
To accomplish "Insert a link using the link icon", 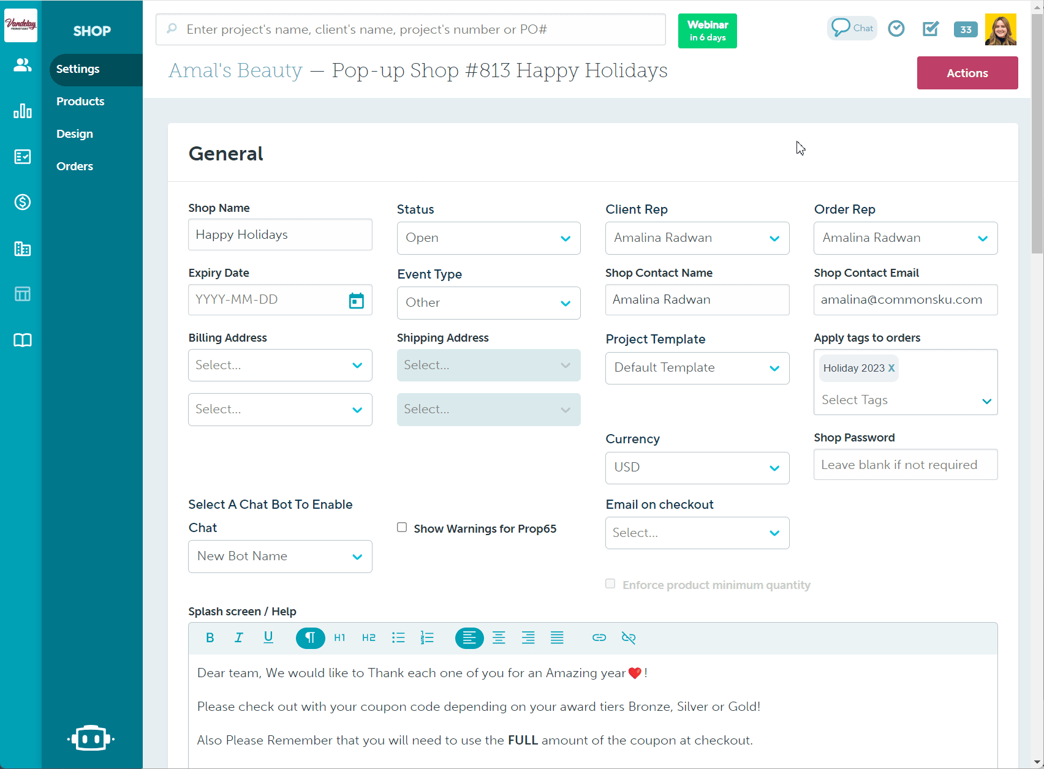I will [x=599, y=638].
